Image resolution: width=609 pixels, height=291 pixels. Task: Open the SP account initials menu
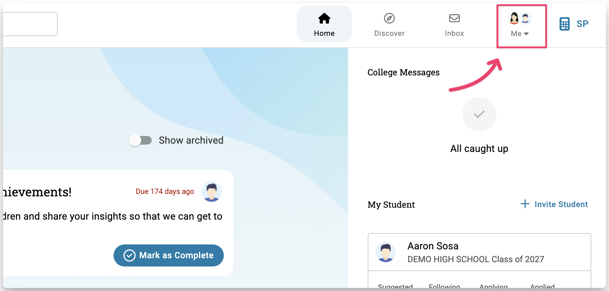[x=582, y=24]
